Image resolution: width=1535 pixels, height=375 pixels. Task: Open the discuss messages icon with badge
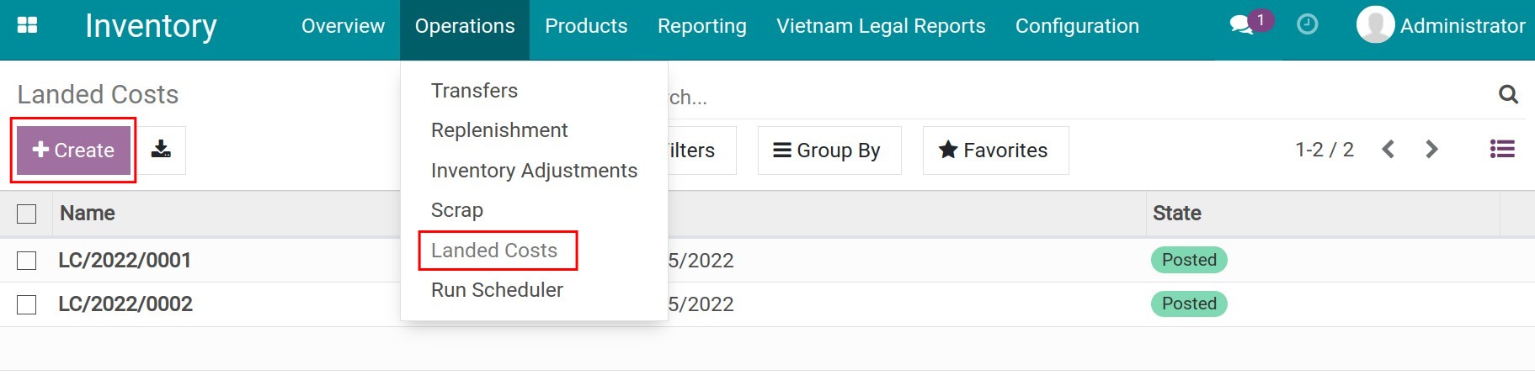(x=1242, y=25)
